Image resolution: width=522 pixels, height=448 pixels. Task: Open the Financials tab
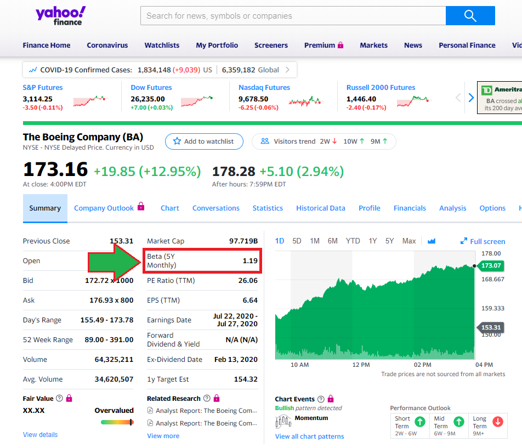tap(410, 208)
